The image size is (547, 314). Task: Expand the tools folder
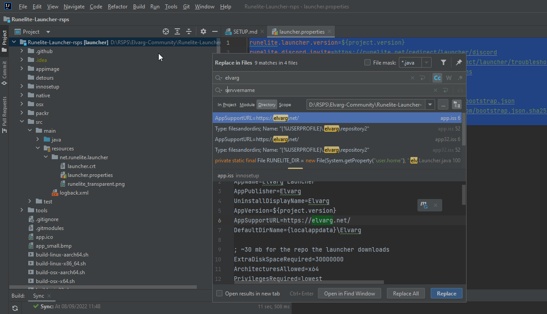pyautogui.click(x=22, y=211)
